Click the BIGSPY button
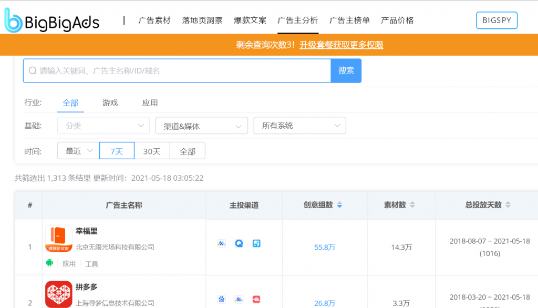The height and width of the screenshot is (308, 538). point(496,20)
